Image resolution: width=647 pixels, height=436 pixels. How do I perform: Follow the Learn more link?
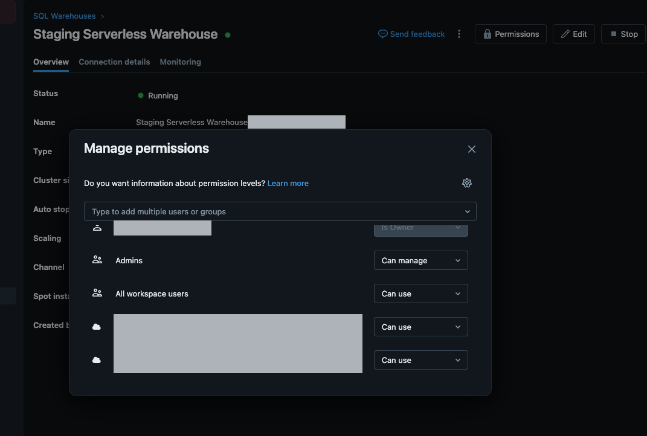pyautogui.click(x=288, y=183)
